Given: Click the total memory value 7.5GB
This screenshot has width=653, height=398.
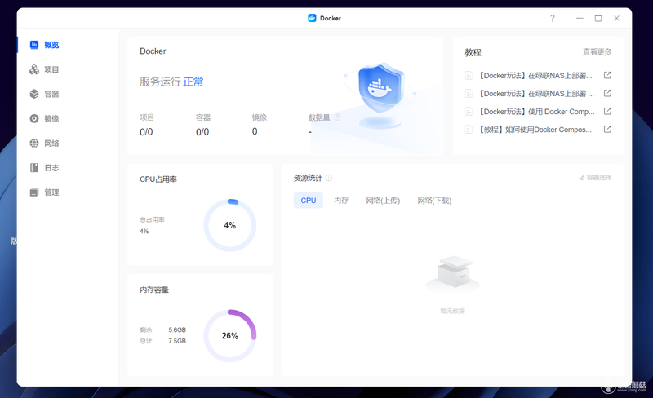Looking at the screenshot, I should (177, 341).
